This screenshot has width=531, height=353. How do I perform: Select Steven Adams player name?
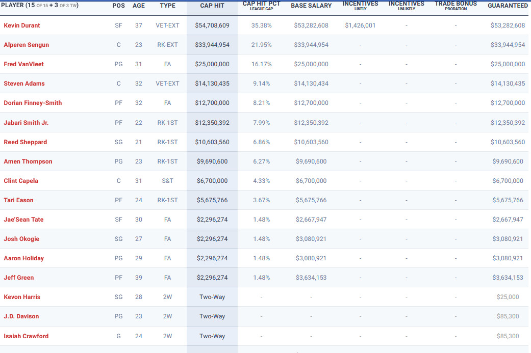pyautogui.click(x=24, y=84)
